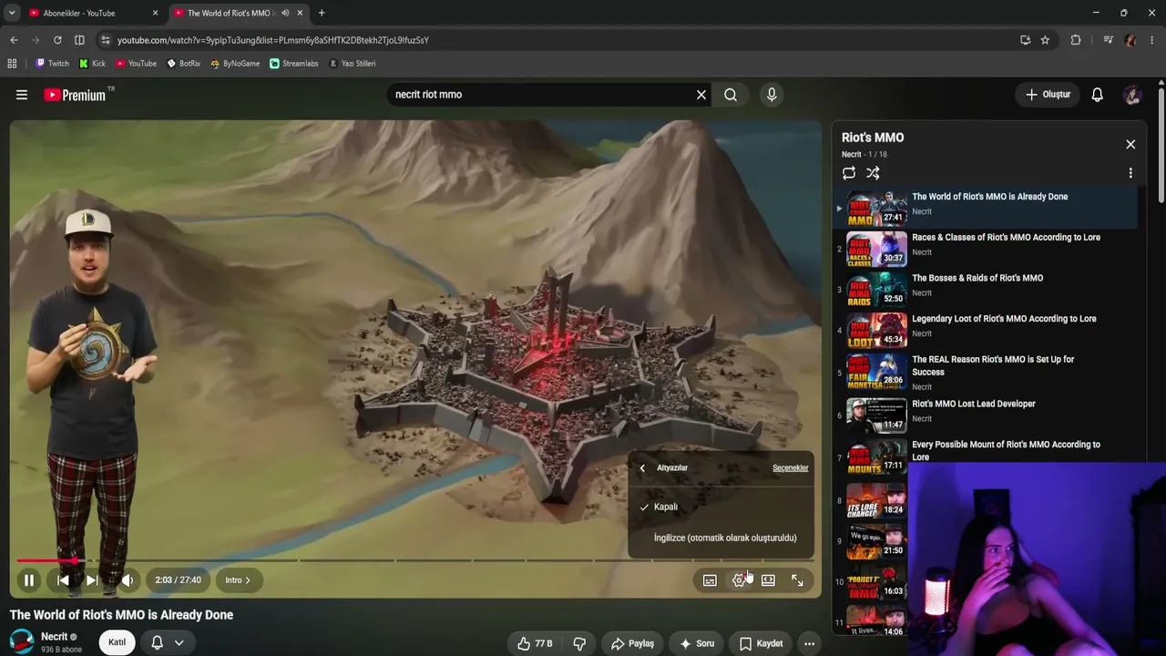This screenshot has height=656, width=1166.
Task: Close the Abonelikler tab
Action: click(x=156, y=13)
